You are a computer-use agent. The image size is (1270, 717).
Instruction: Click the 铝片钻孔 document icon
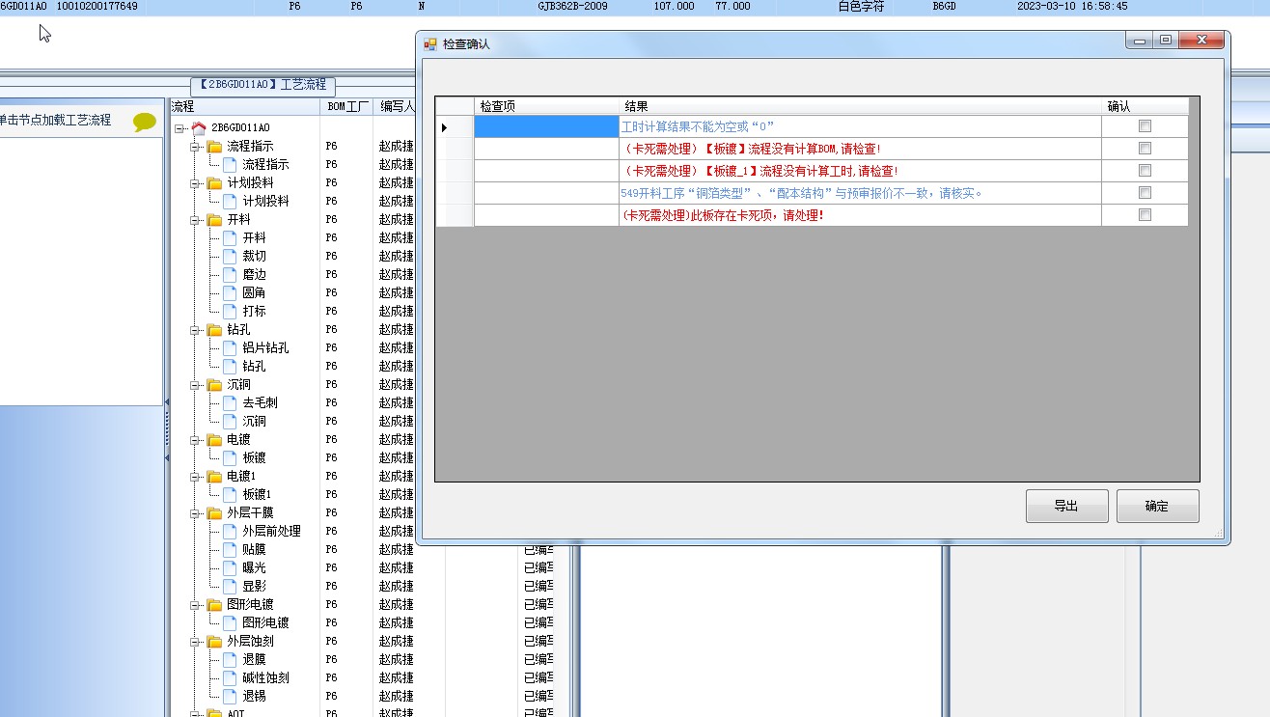point(230,347)
